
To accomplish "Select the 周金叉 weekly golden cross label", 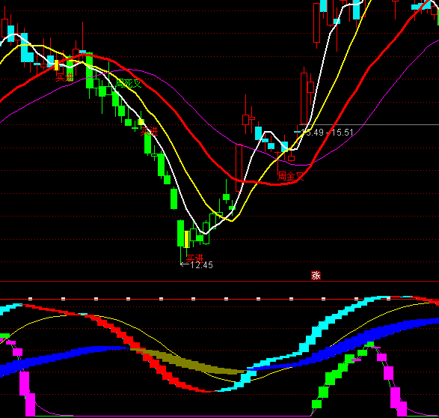I will click(x=291, y=176).
